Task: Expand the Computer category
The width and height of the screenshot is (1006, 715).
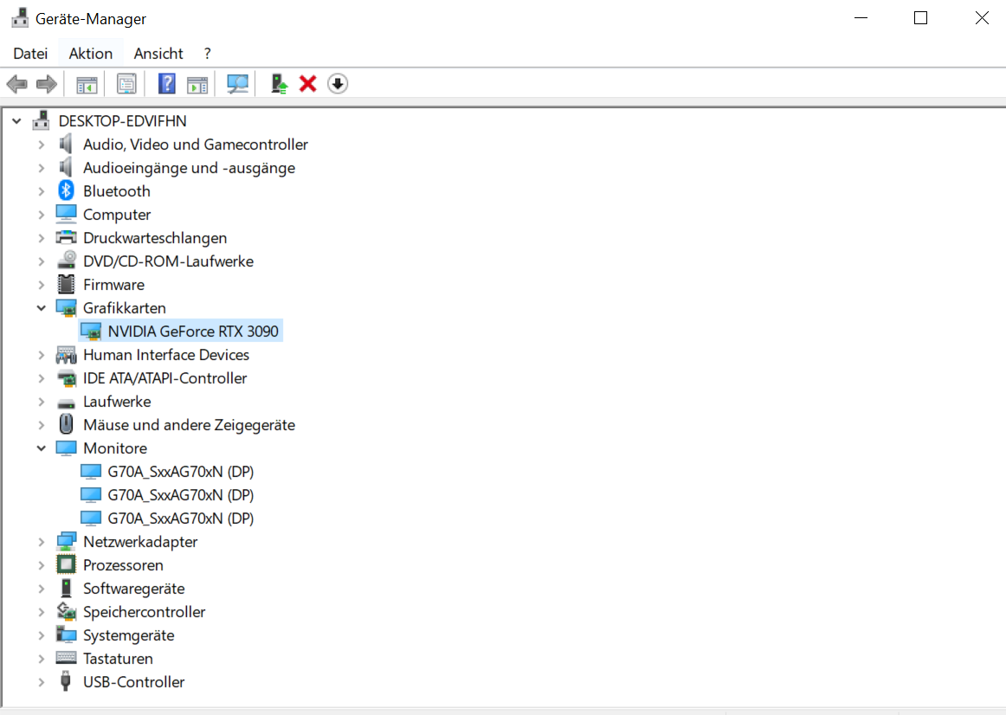Action: click(x=41, y=215)
